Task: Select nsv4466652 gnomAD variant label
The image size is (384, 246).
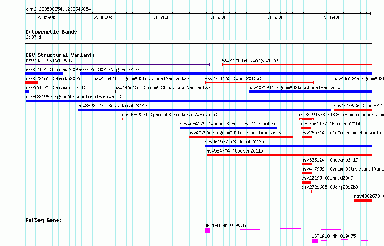Action: [x=162, y=87]
